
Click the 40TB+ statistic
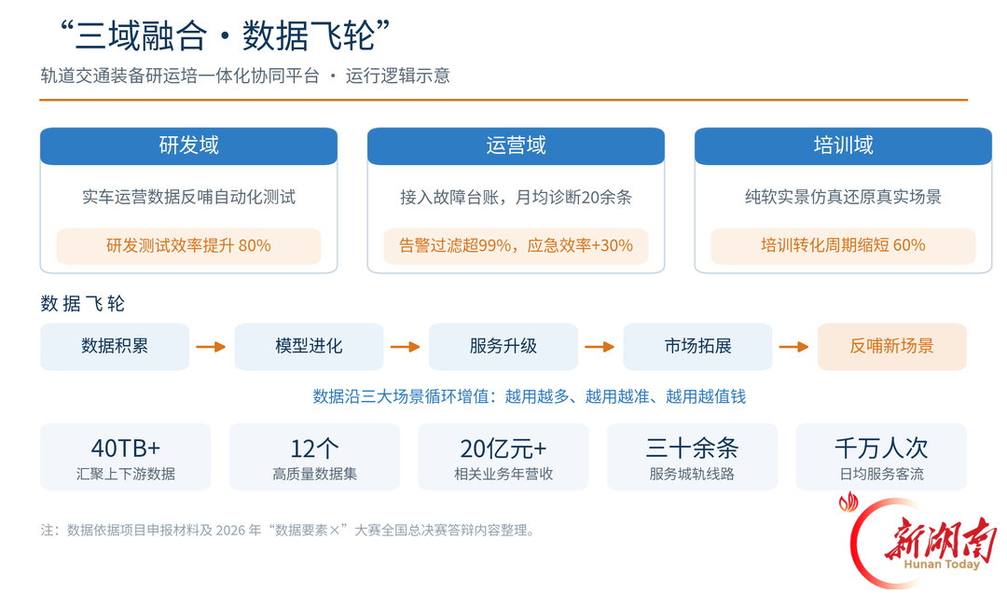126,449
